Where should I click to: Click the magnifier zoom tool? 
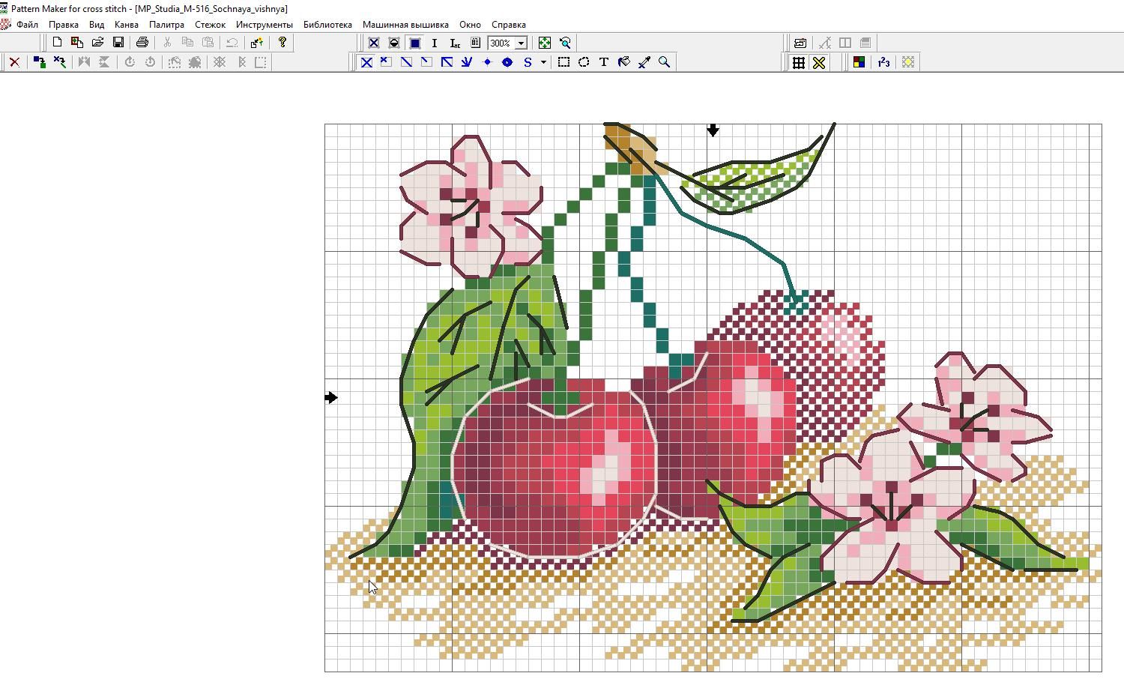click(664, 62)
